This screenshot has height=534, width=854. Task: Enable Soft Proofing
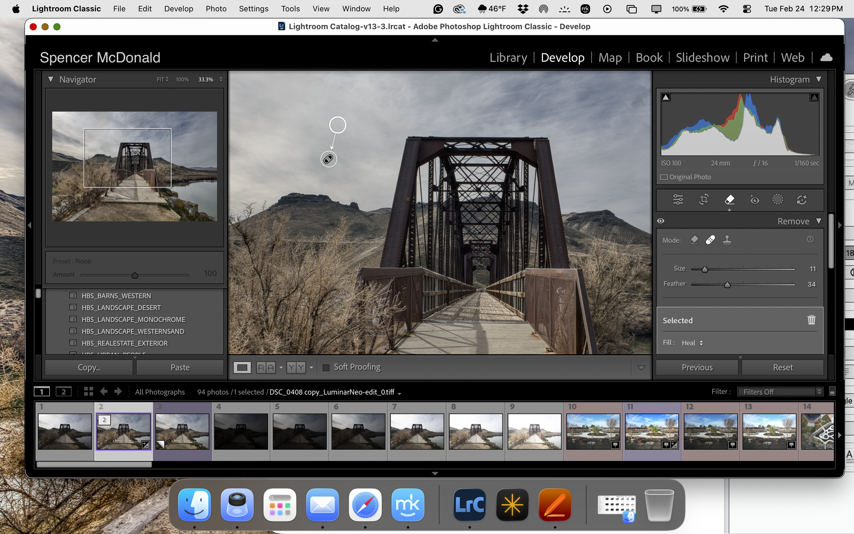(x=326, y=367)
